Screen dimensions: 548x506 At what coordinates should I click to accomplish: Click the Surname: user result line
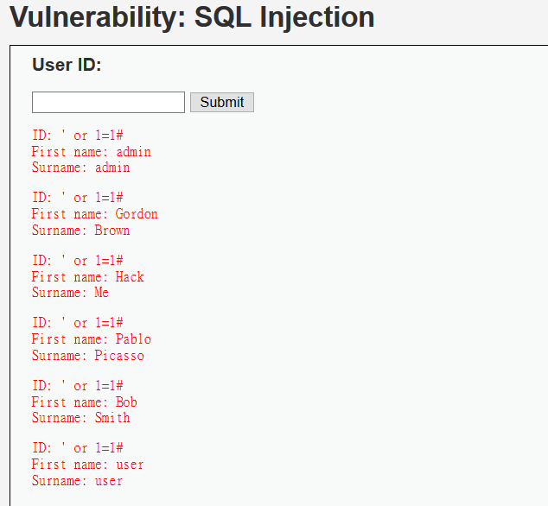point(77,481)
